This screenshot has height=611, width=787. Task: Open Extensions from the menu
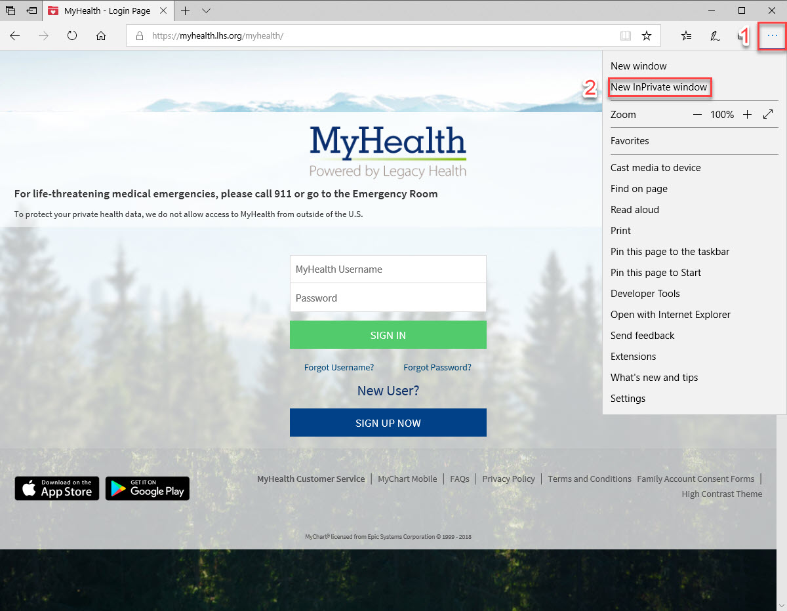click(633, 357)
